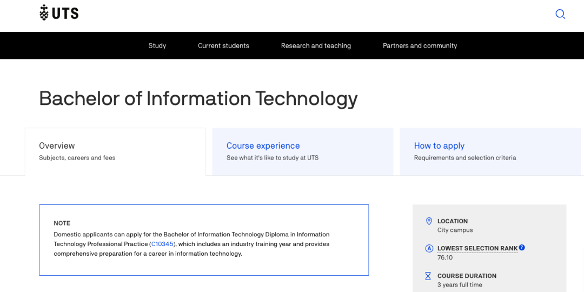This screenshot has width=584, height=292.
Task: Follow the C10345 course link
Action: [162, 244]
